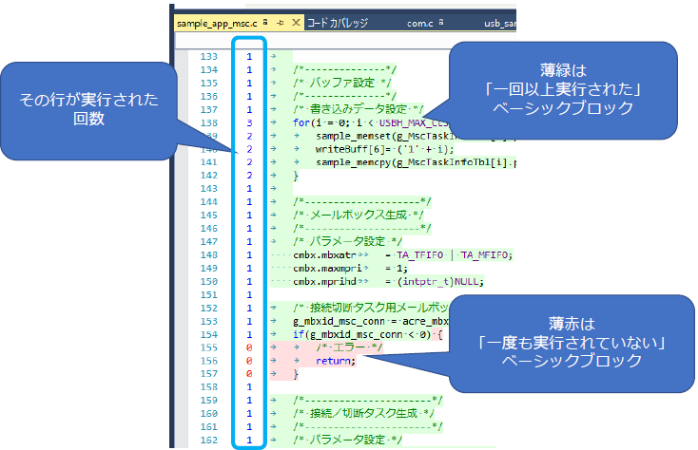Click execution count 3 on line 138
Image resolution: width=698 pixels, height=450 pixels.
[x=249, y=122]
